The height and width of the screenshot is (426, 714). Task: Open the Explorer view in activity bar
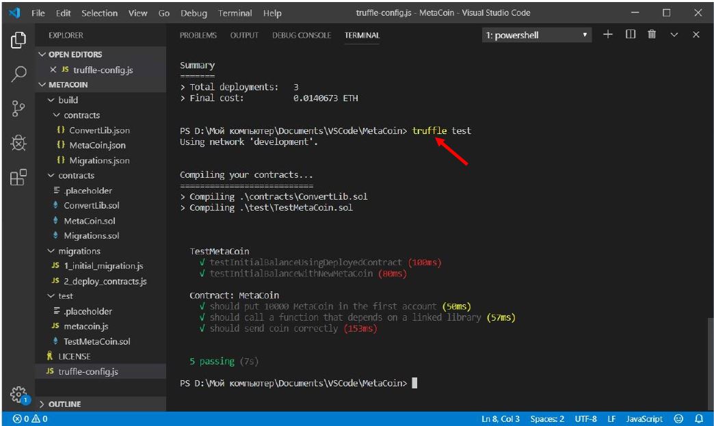[18, 40]
